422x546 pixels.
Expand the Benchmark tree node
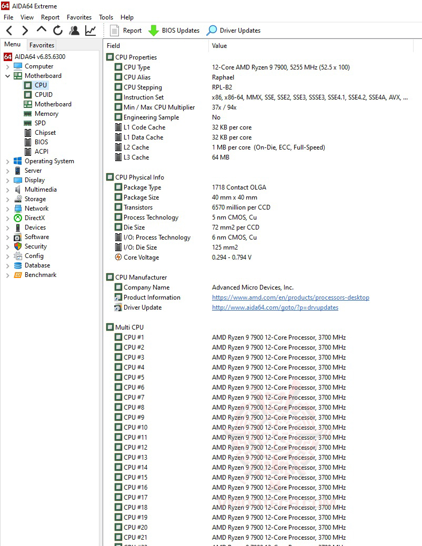coord(8,275)
